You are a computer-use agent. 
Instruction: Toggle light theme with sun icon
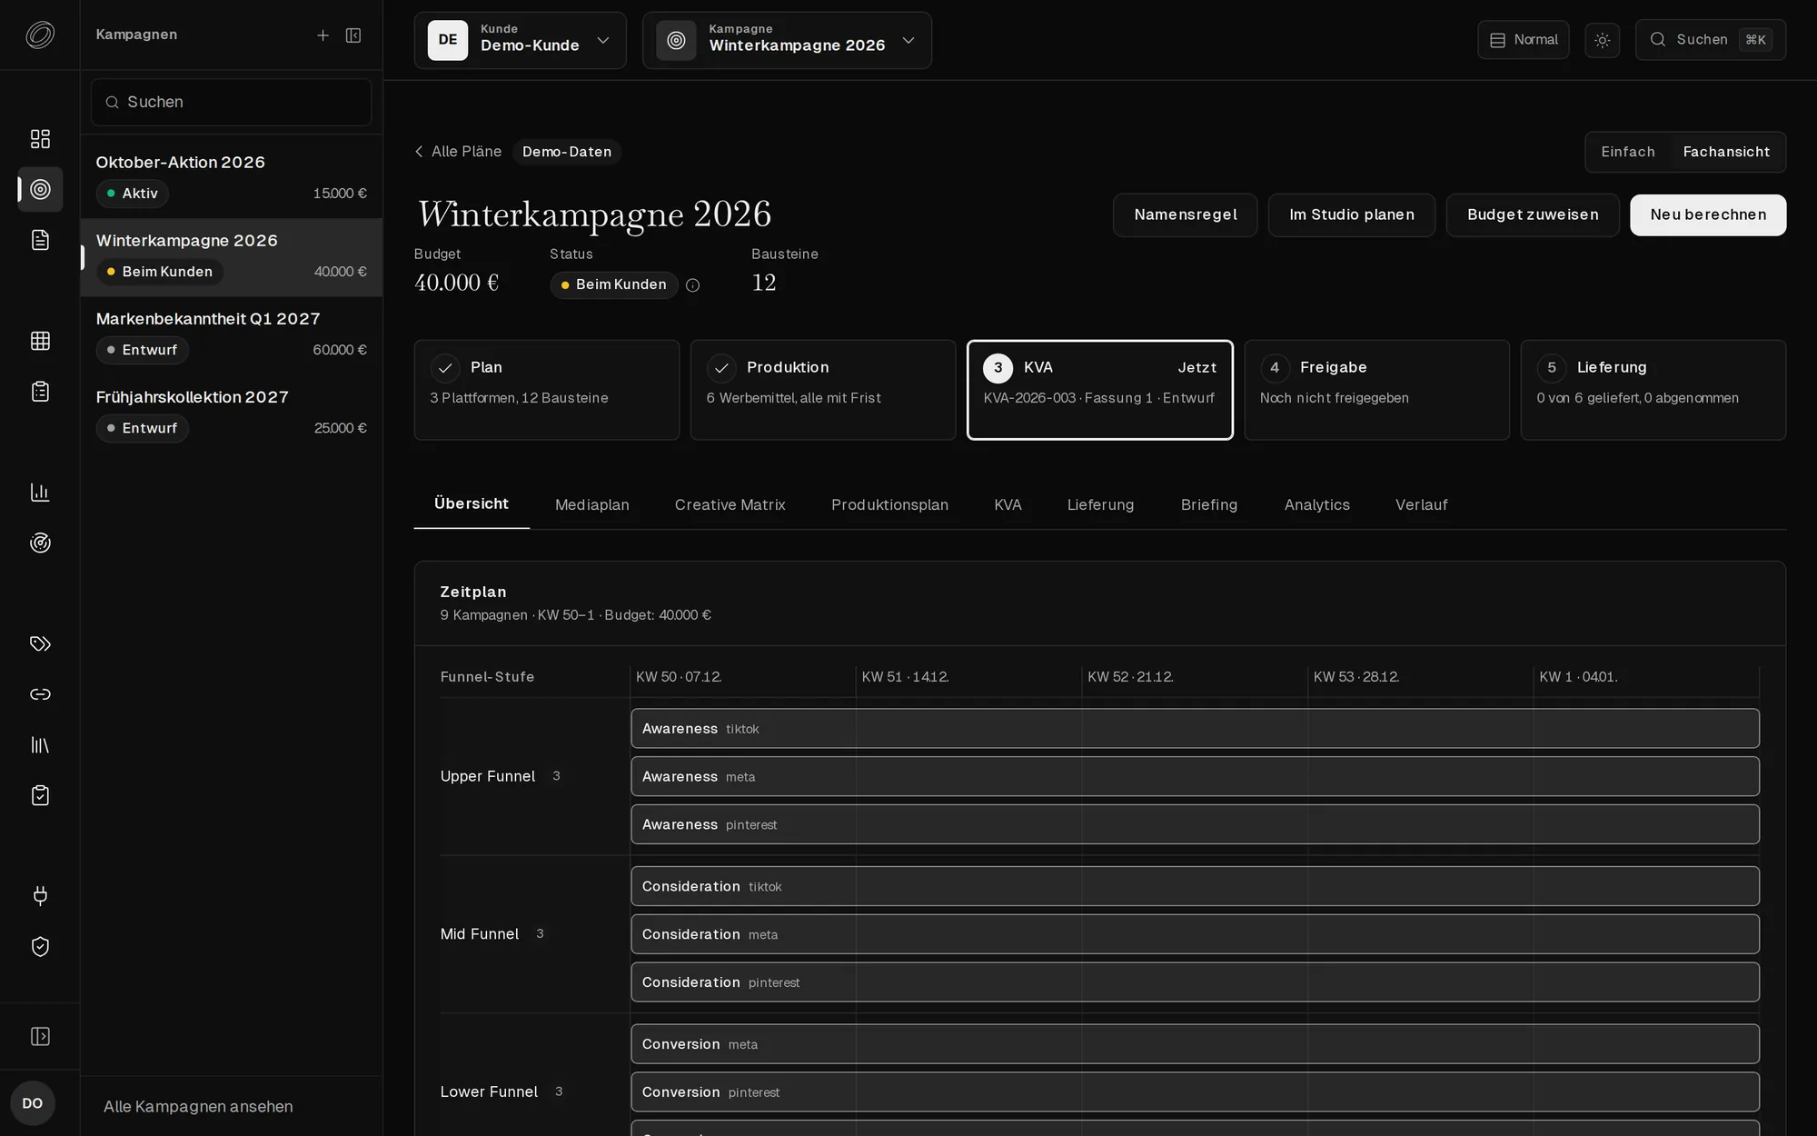pyautogui.click(x=1603, y=40)
